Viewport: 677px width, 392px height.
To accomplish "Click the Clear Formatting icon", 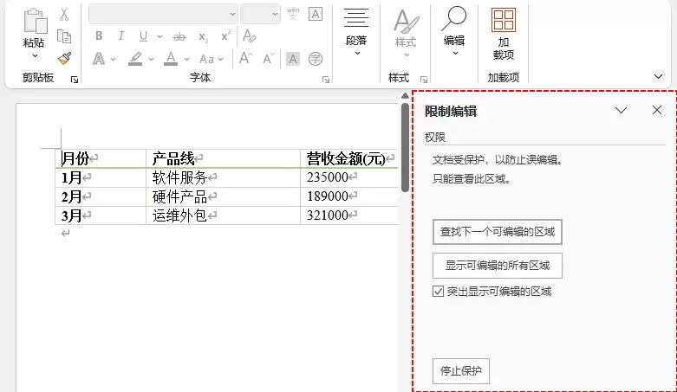I will 249,35.
